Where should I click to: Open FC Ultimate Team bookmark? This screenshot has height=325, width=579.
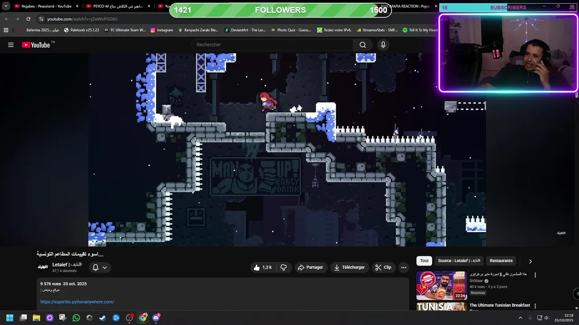(125, 30)
